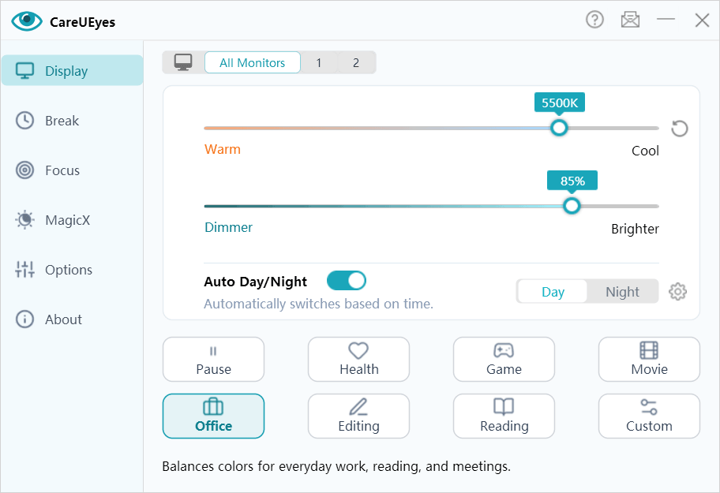Switch to Day mode

click(x=553, y=292)
